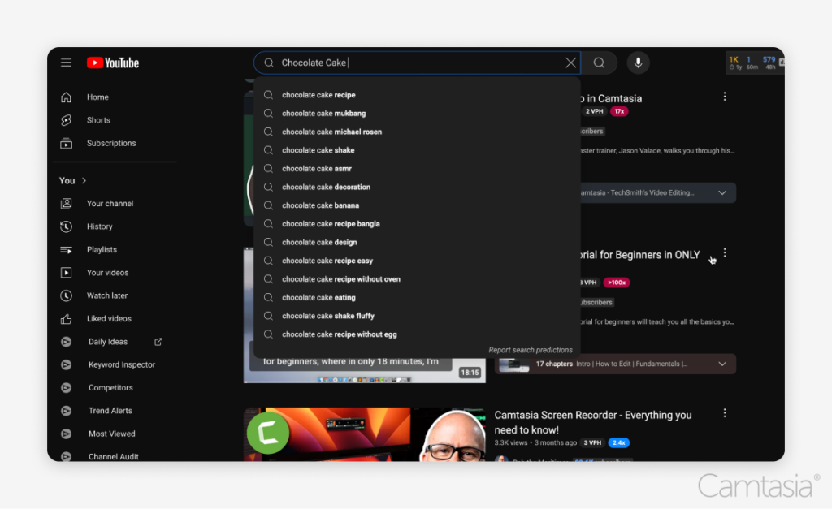Open watch History
The height and width of the screenshot is (509, 832).
point(99,226)
